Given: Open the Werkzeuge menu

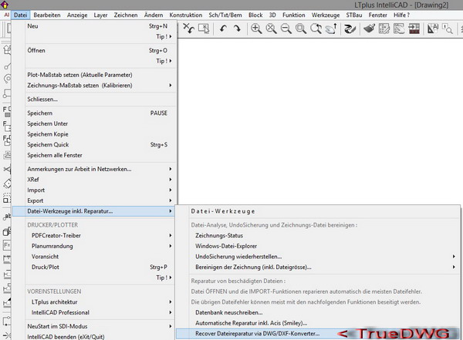Looking at the screenshot, I should (326, 15).
